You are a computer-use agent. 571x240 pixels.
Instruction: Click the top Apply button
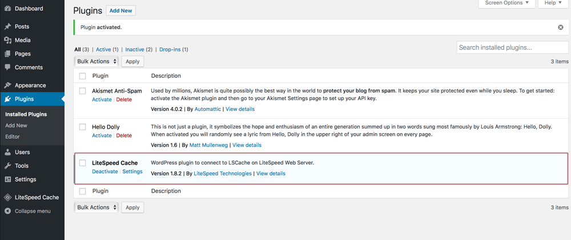[132, 62]
